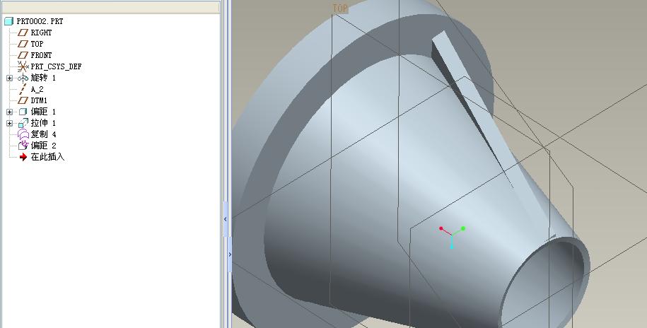Select the 复制 4 copy feature
The image size is (647, 328).
click(x=43, y=134)
